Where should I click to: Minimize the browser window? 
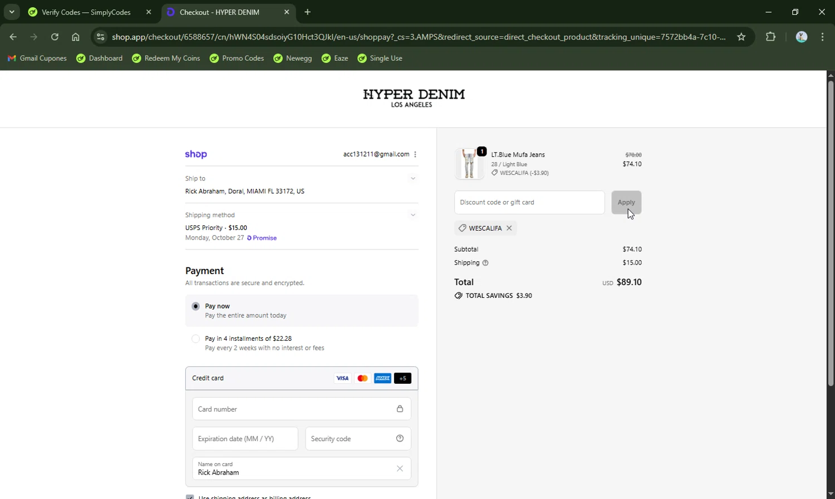pos(769,12)
